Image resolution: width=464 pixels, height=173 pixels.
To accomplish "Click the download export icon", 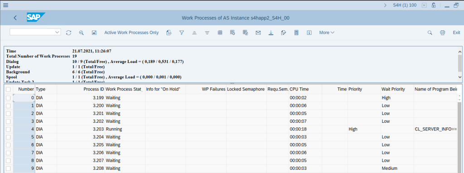I will (271, 33).
